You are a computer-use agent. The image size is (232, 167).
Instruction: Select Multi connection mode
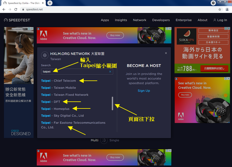(95, 140)
